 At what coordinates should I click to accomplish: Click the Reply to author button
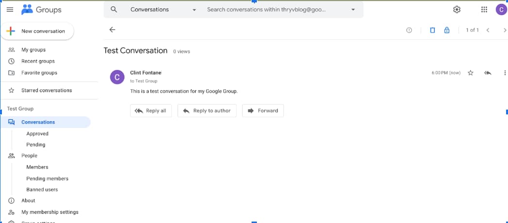click(x=207, y=111)
